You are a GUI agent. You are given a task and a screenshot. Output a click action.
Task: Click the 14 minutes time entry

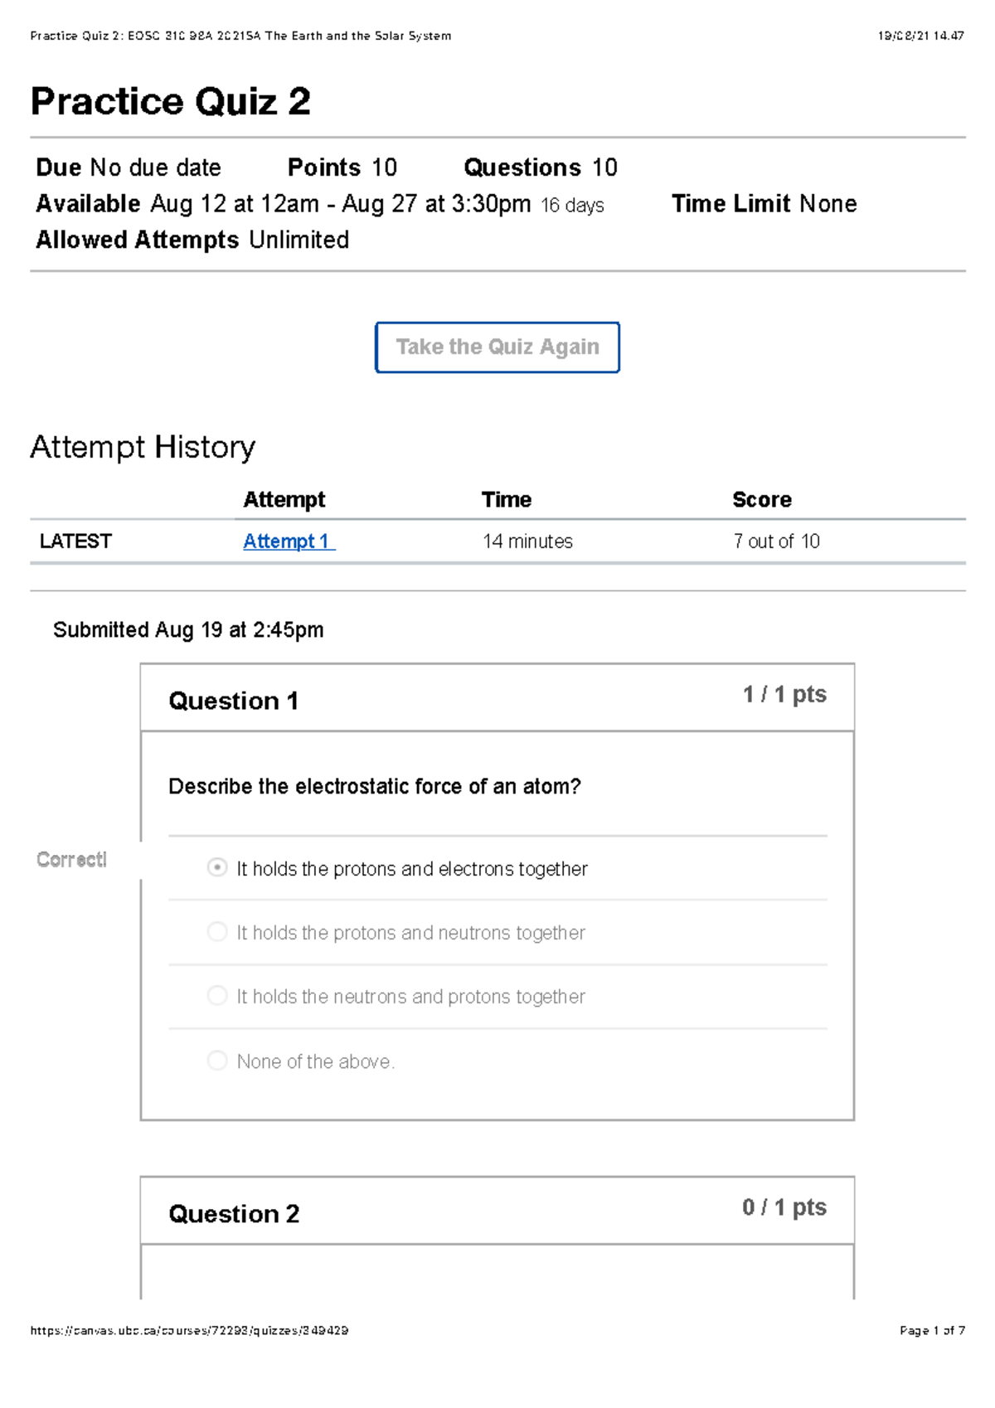point(527,541)
